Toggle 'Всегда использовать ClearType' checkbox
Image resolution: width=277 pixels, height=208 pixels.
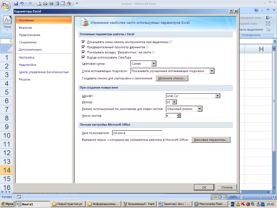click(x=83, y=57)
